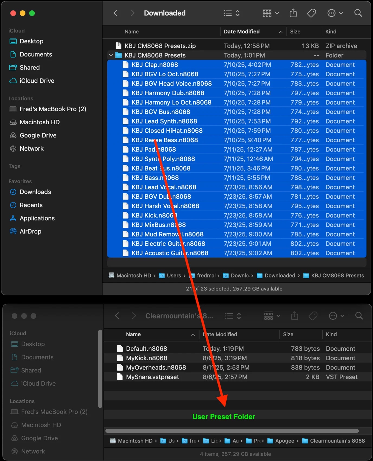Open the ellipsis action menu in Downloaded window
This screenshot has width=373, height=461.
[335, 13]
